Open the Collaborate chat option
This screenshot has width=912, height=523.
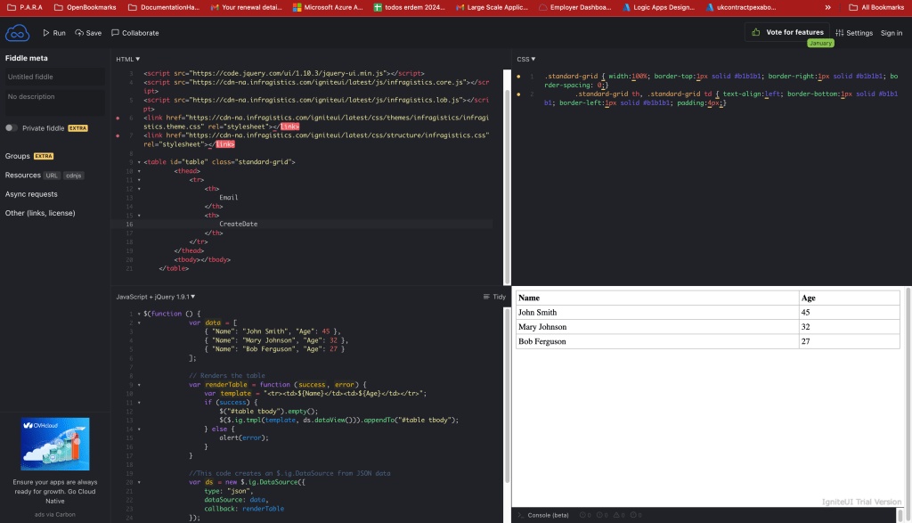tap(135, 33)
